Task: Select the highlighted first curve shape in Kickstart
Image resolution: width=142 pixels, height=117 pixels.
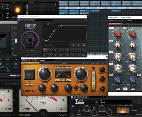Action: point(45,50)
